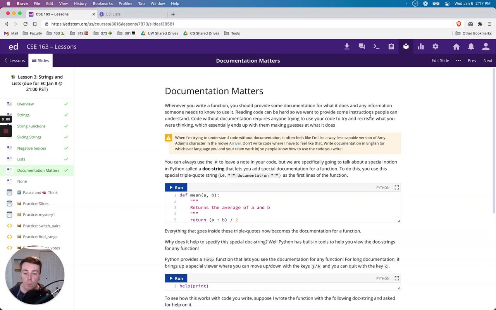Open the clipboard assessments icon

click(391, 46)
